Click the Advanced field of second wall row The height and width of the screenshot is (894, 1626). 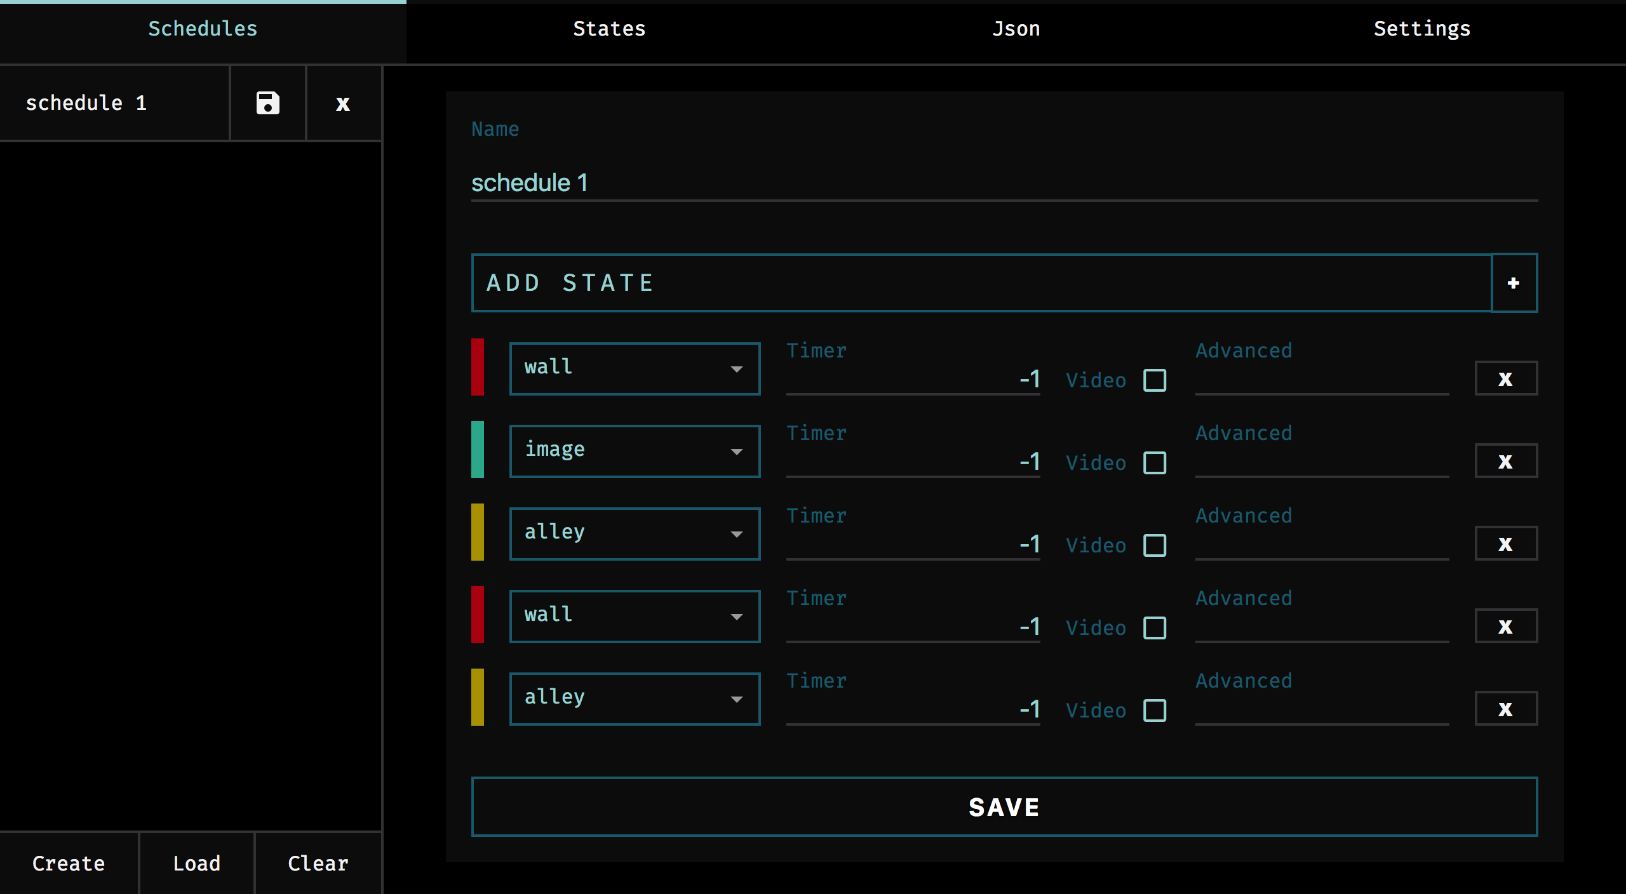1322,627
